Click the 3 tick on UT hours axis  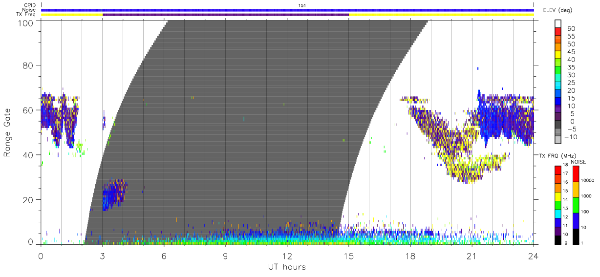(102, 256)
